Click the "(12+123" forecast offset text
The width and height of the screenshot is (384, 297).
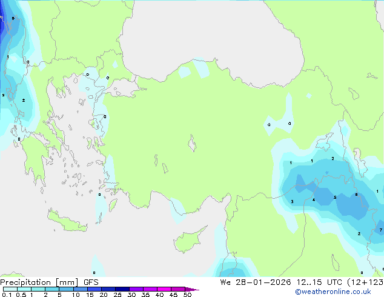pyautogui.click(x=365, y=282)
